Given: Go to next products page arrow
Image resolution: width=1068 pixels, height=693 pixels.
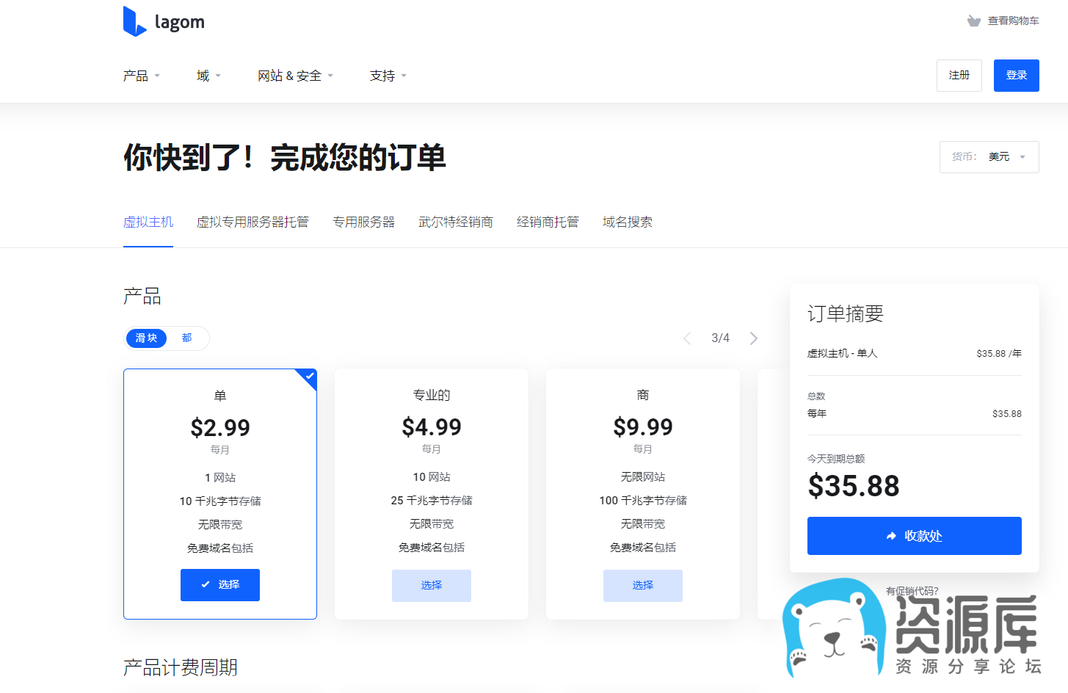Looking at the screenshot, I should tap(754, 338).
